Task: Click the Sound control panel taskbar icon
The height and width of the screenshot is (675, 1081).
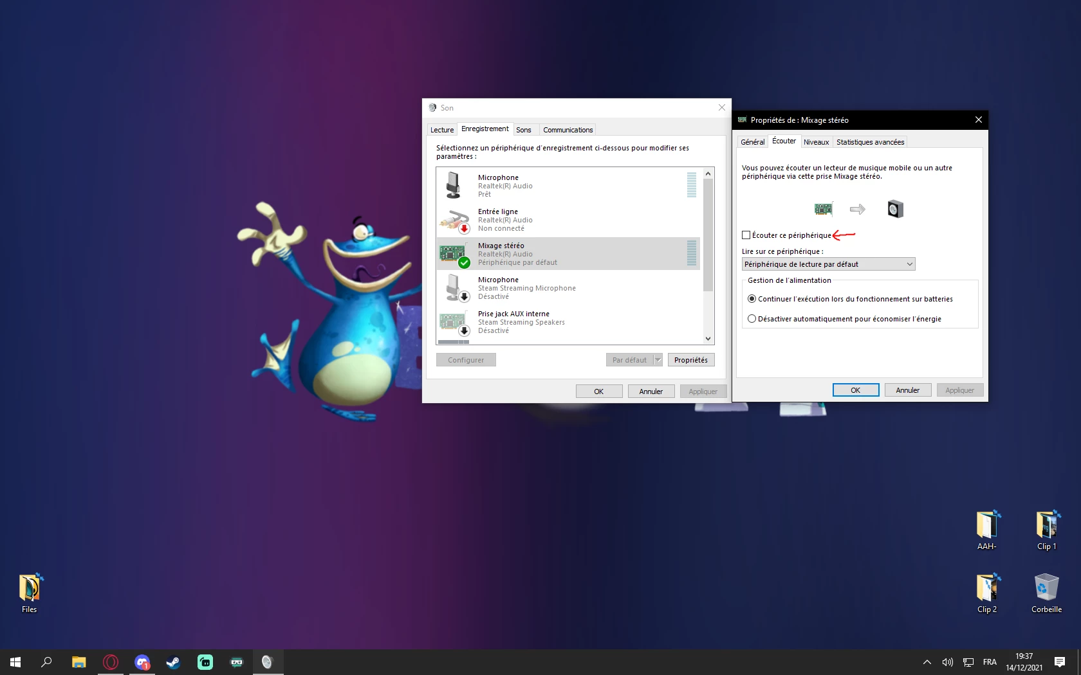Action: pyautogui.click(x=268, y=662)
